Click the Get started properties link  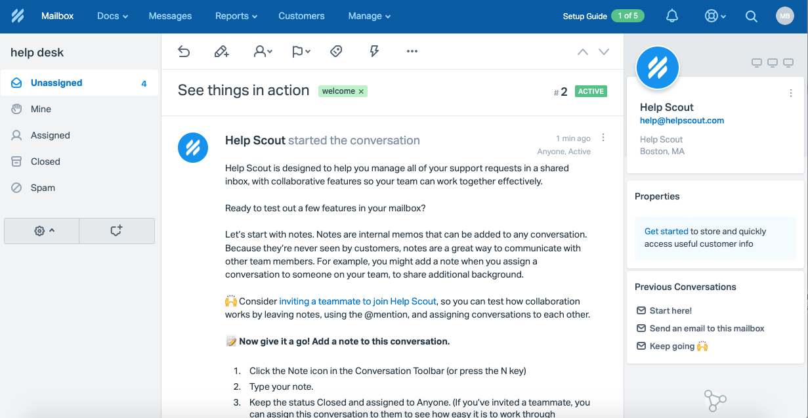[666, 232]
